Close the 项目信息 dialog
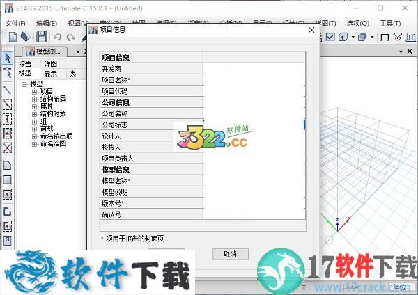Screen dimensions: 418x295 point(310,31)
